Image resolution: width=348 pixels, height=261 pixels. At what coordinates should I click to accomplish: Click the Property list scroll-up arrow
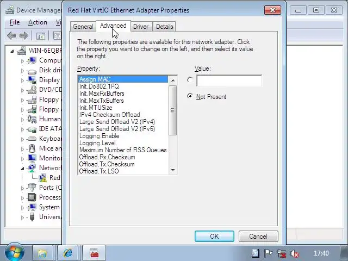(x=173, y=80)
